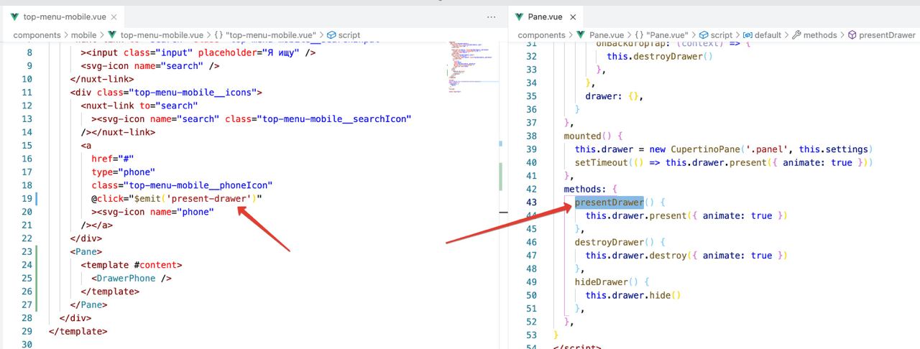Click line number 43 in Pane.vue editor

(531, 203)
